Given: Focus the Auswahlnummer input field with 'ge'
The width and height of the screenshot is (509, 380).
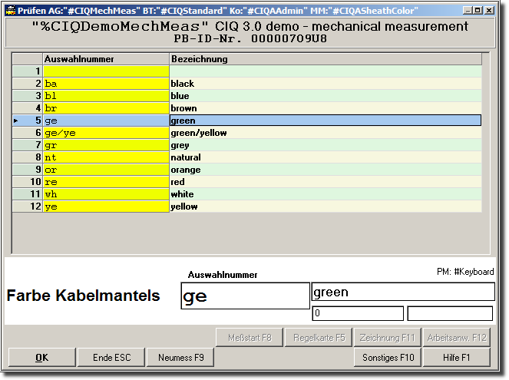Looking at the screenshot, I should coord(245,296).
